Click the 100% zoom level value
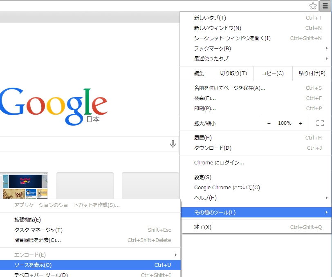 (x=285, y=123)
